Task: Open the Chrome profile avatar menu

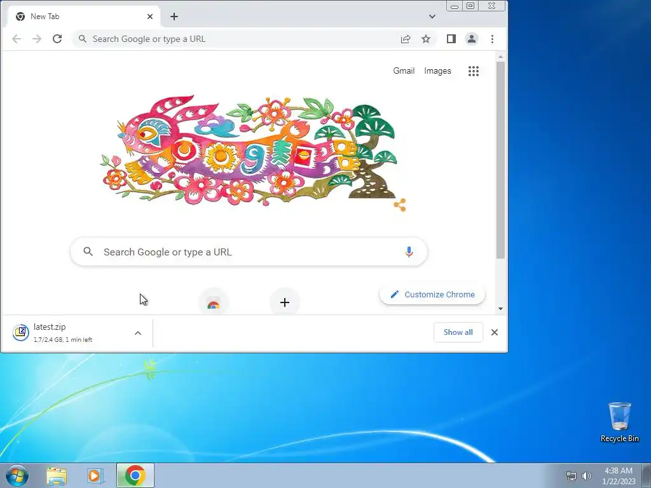Action: coord(472,39)
